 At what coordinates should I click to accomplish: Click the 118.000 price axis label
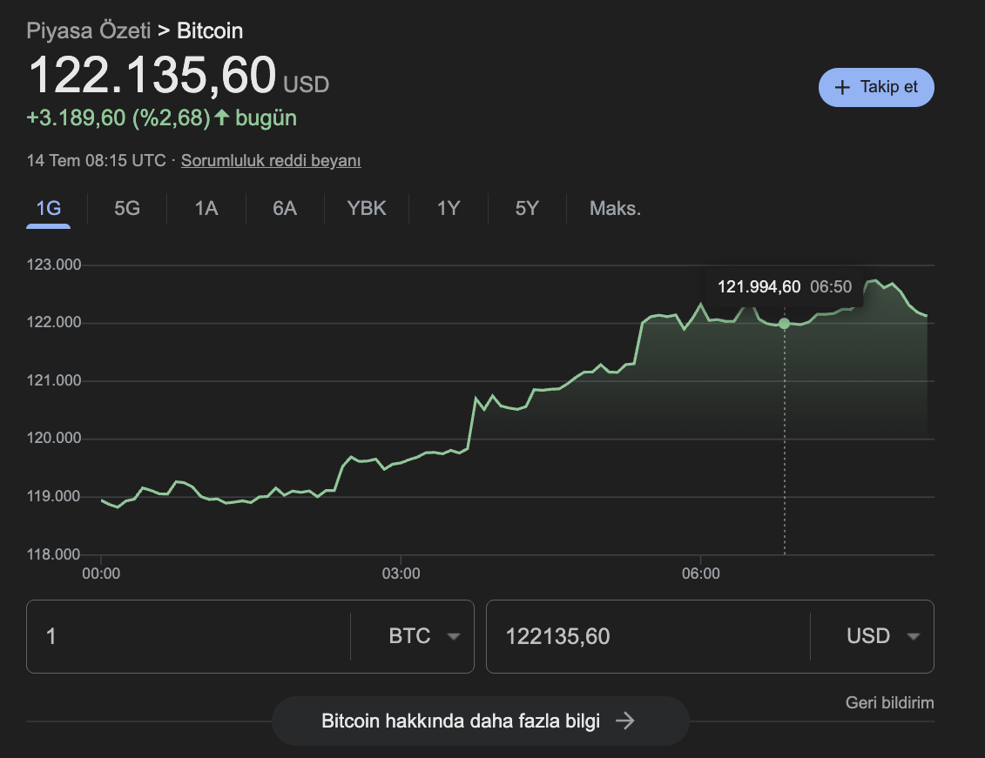point(54,554)
